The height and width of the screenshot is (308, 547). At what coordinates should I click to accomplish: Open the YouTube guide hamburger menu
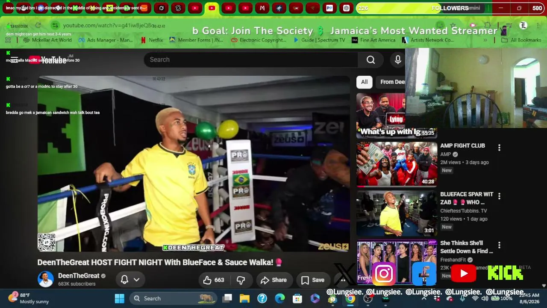[x=14, y=60]
